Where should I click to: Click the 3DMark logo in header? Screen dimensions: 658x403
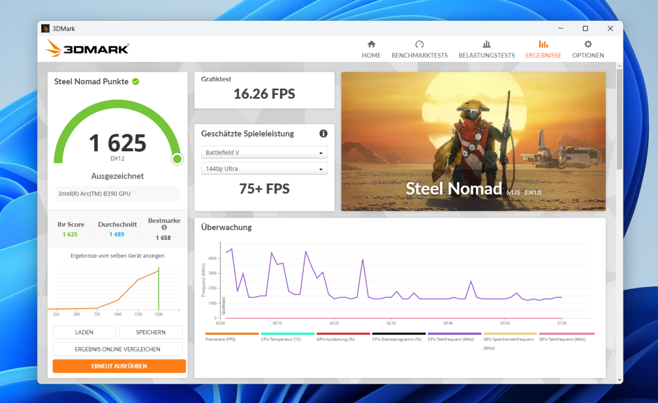87,49
